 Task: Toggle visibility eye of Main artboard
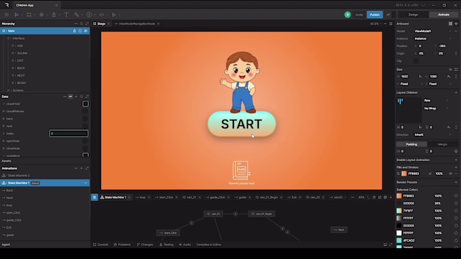pyautogui.click(x=85, y=31)
